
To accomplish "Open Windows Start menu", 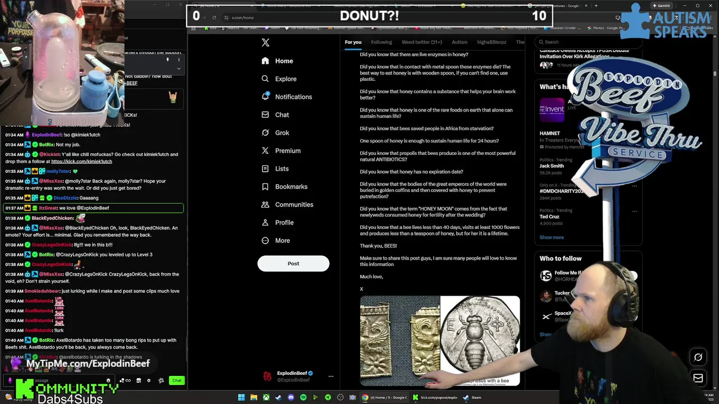I will click(242, 397).
